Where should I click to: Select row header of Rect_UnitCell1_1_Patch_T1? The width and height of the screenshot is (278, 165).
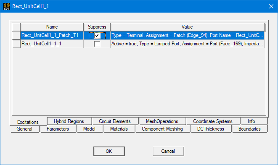tap(16, 35)
